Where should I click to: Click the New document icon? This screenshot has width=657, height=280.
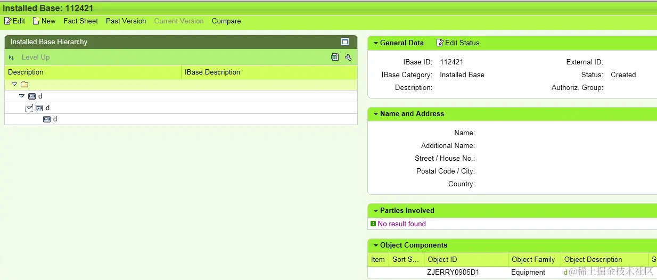36,21
